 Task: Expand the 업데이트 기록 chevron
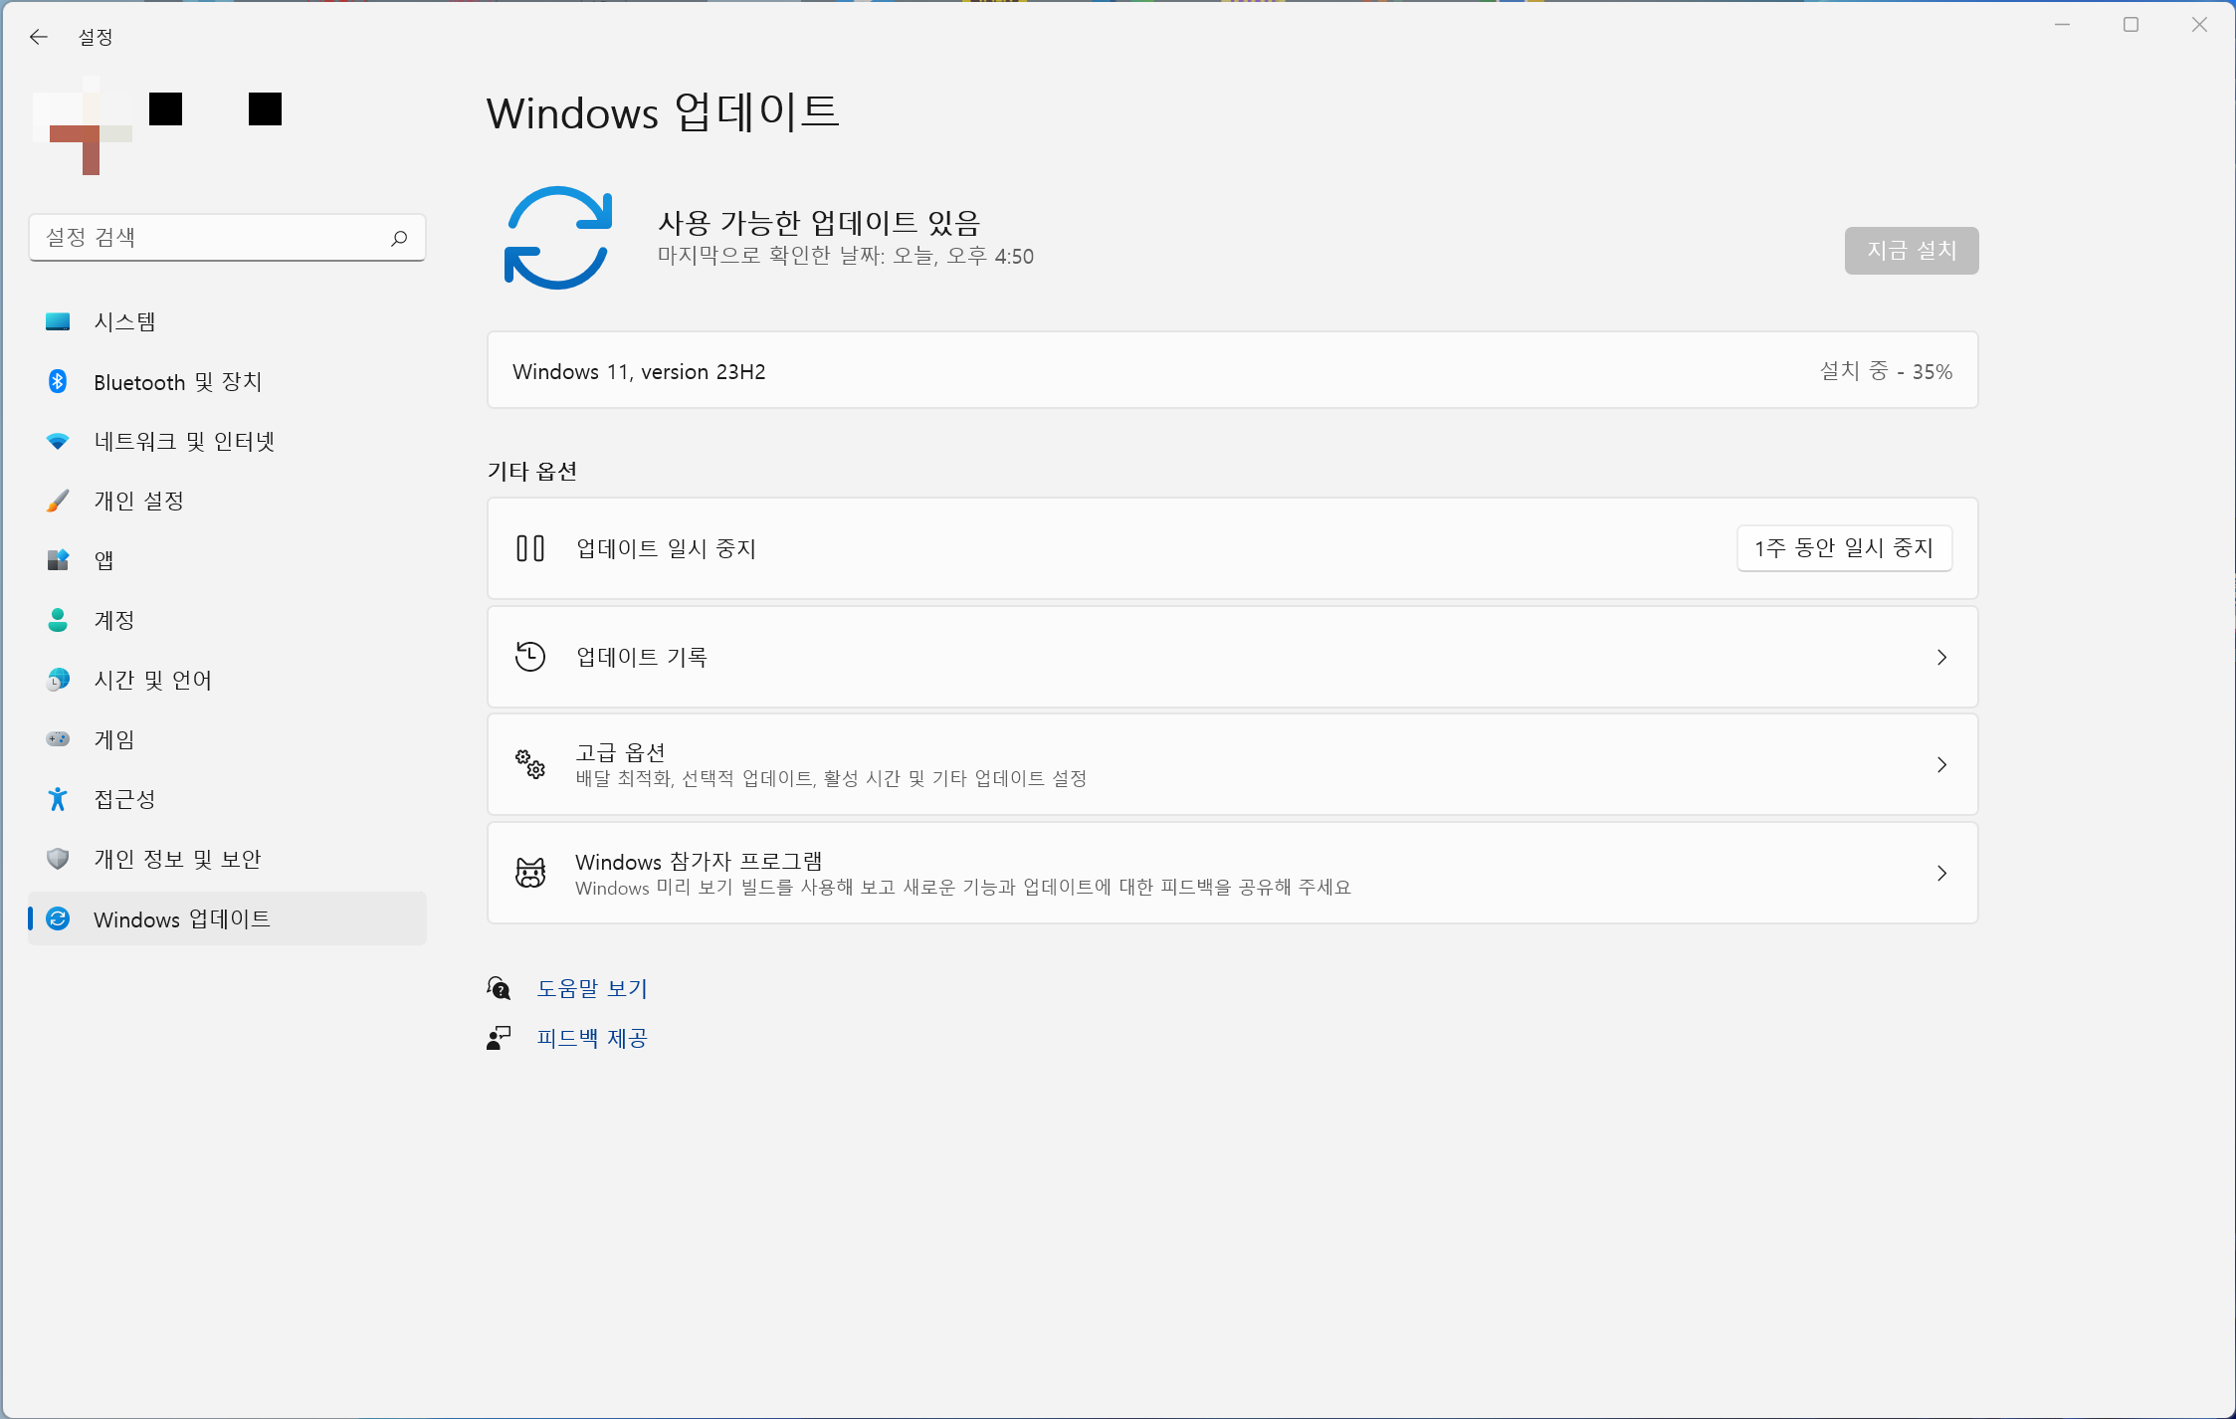pos(1941,657)
